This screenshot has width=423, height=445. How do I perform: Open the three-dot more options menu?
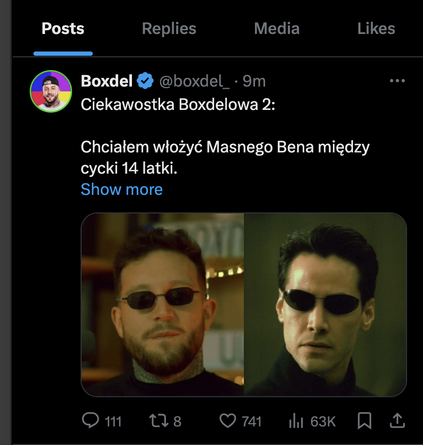coord(397,81)
